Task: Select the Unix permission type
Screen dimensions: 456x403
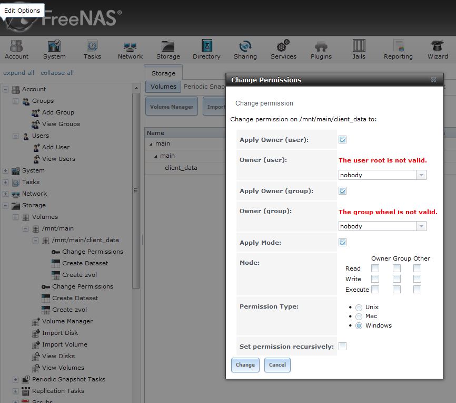Action: point(359,308)
